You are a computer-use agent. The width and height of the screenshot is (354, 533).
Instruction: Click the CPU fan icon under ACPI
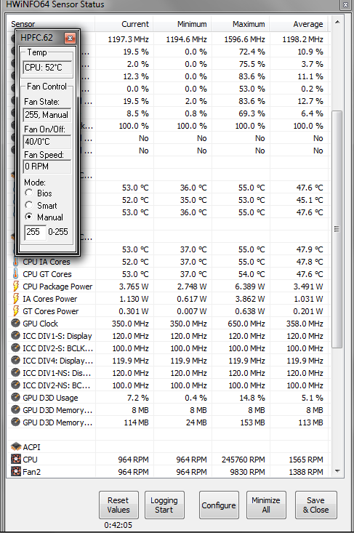click(x=15, y=460)
